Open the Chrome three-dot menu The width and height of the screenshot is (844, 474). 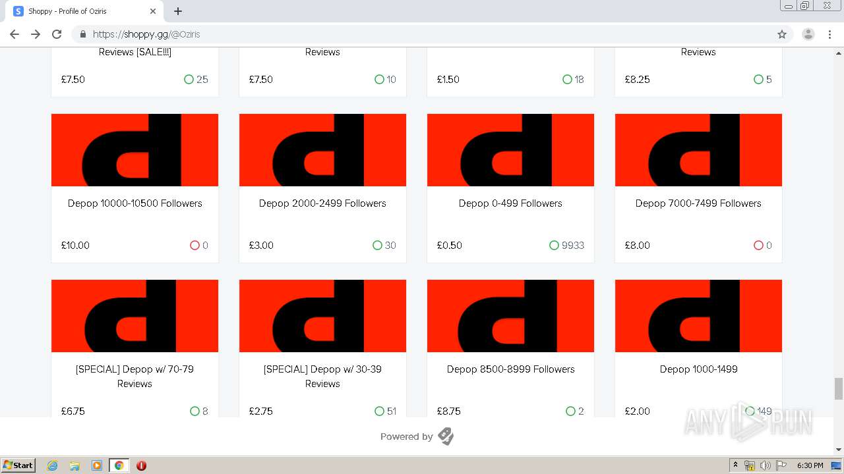tap(829, 34)
